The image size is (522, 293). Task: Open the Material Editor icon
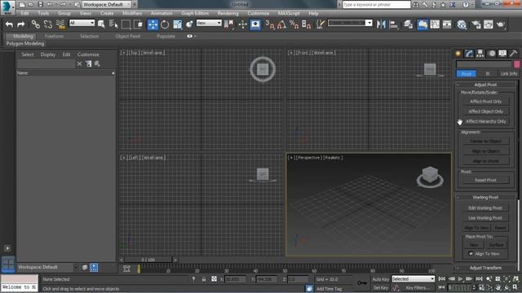(x=462, y=24)
